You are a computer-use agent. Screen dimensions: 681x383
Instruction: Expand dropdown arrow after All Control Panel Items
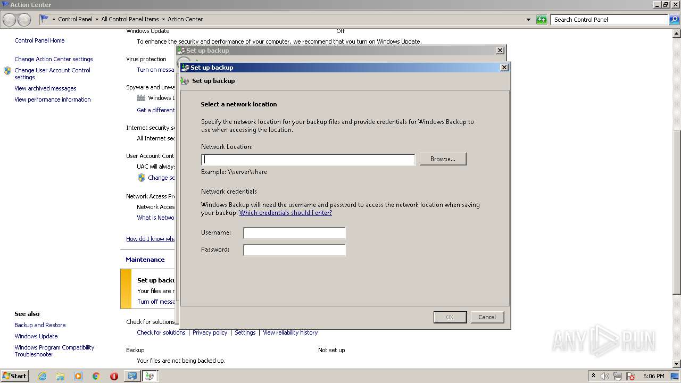point(163,19)
